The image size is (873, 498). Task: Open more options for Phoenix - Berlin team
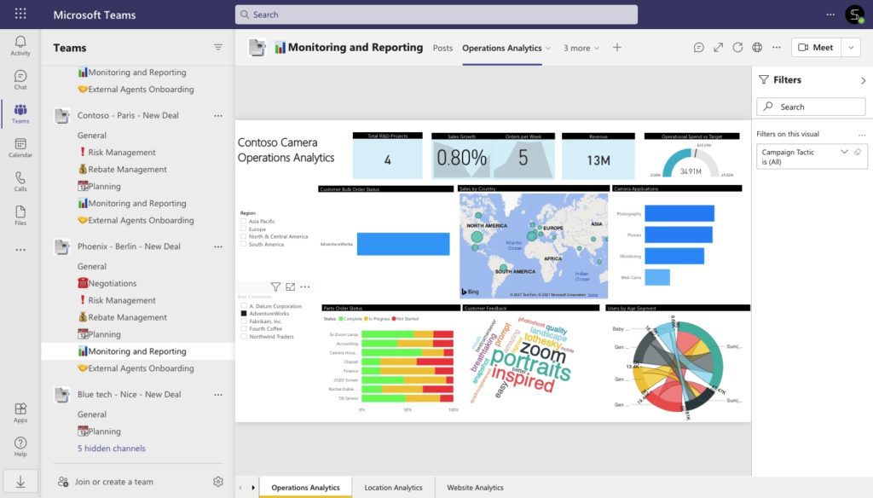click(218, 246)
